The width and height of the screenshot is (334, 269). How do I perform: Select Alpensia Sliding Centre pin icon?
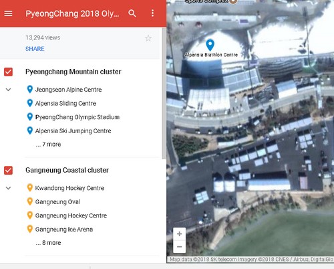tap(30, 103)
